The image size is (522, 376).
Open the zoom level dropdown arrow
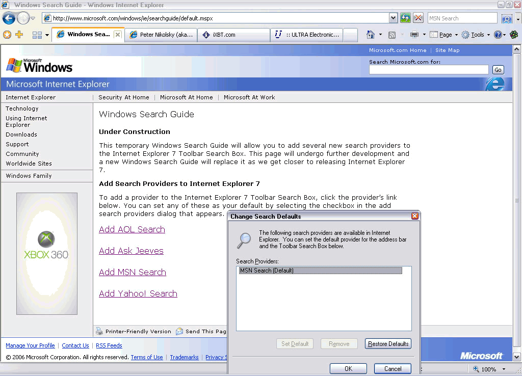(x=504, y=369)
